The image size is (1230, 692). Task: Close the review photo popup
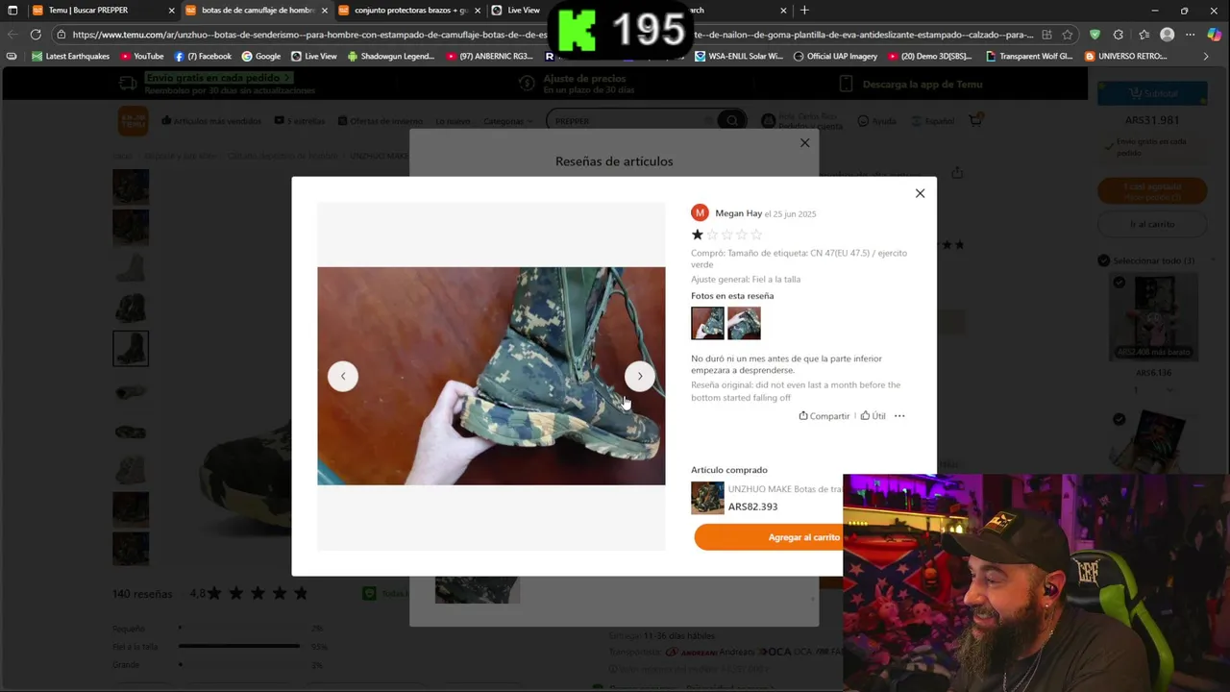click(920, 193)
